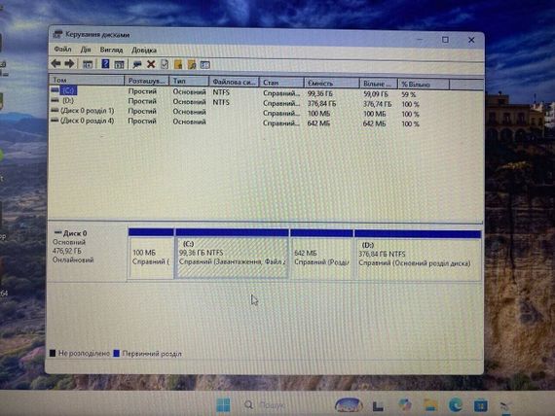
Task: Click the % Вільно column header
Action: [424, 85]
